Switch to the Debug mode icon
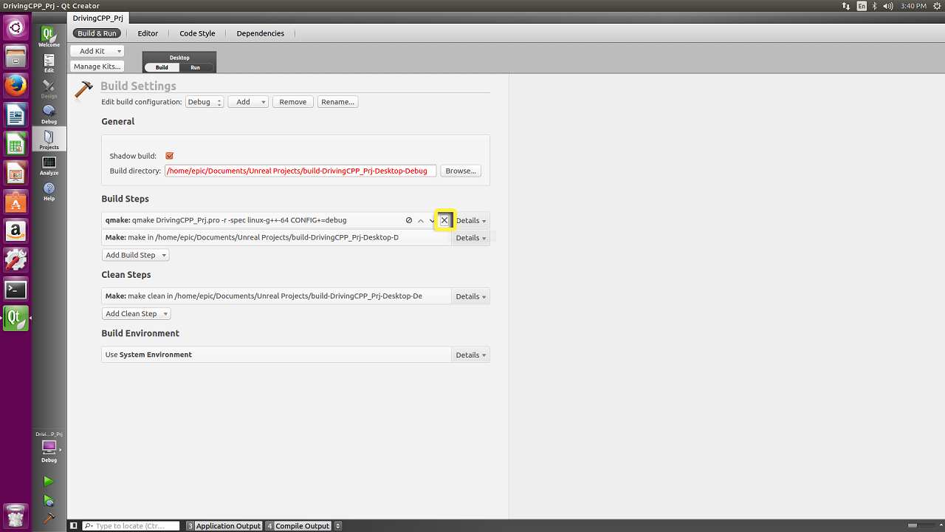945x532 pixels. [x=49, y=115]
